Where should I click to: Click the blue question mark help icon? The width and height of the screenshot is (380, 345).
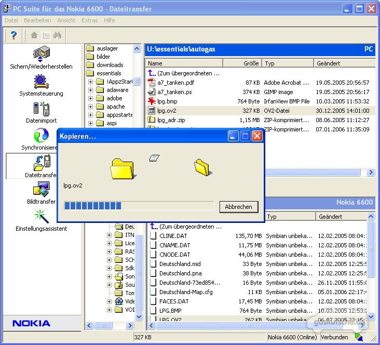(14, 35)
